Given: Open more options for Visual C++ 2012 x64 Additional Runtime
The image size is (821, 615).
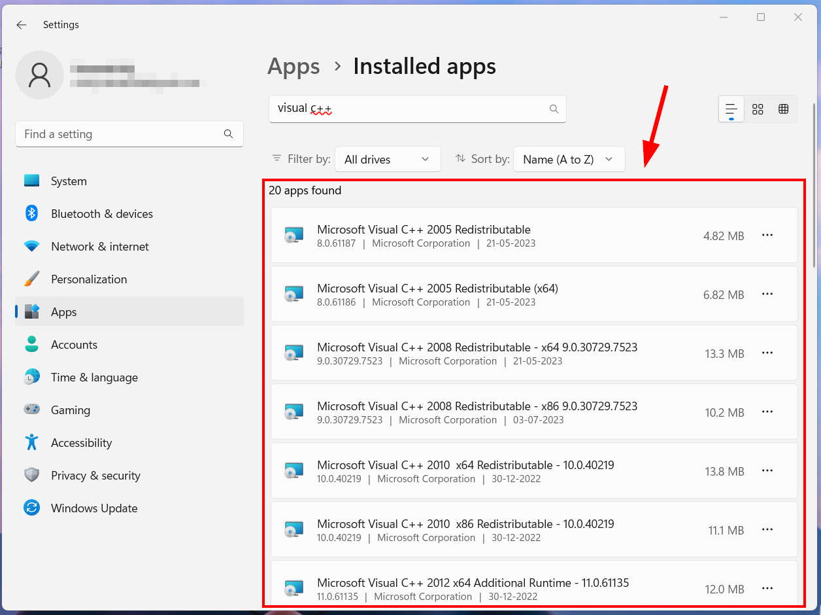Looking at the screenshot, I should 767,588.
